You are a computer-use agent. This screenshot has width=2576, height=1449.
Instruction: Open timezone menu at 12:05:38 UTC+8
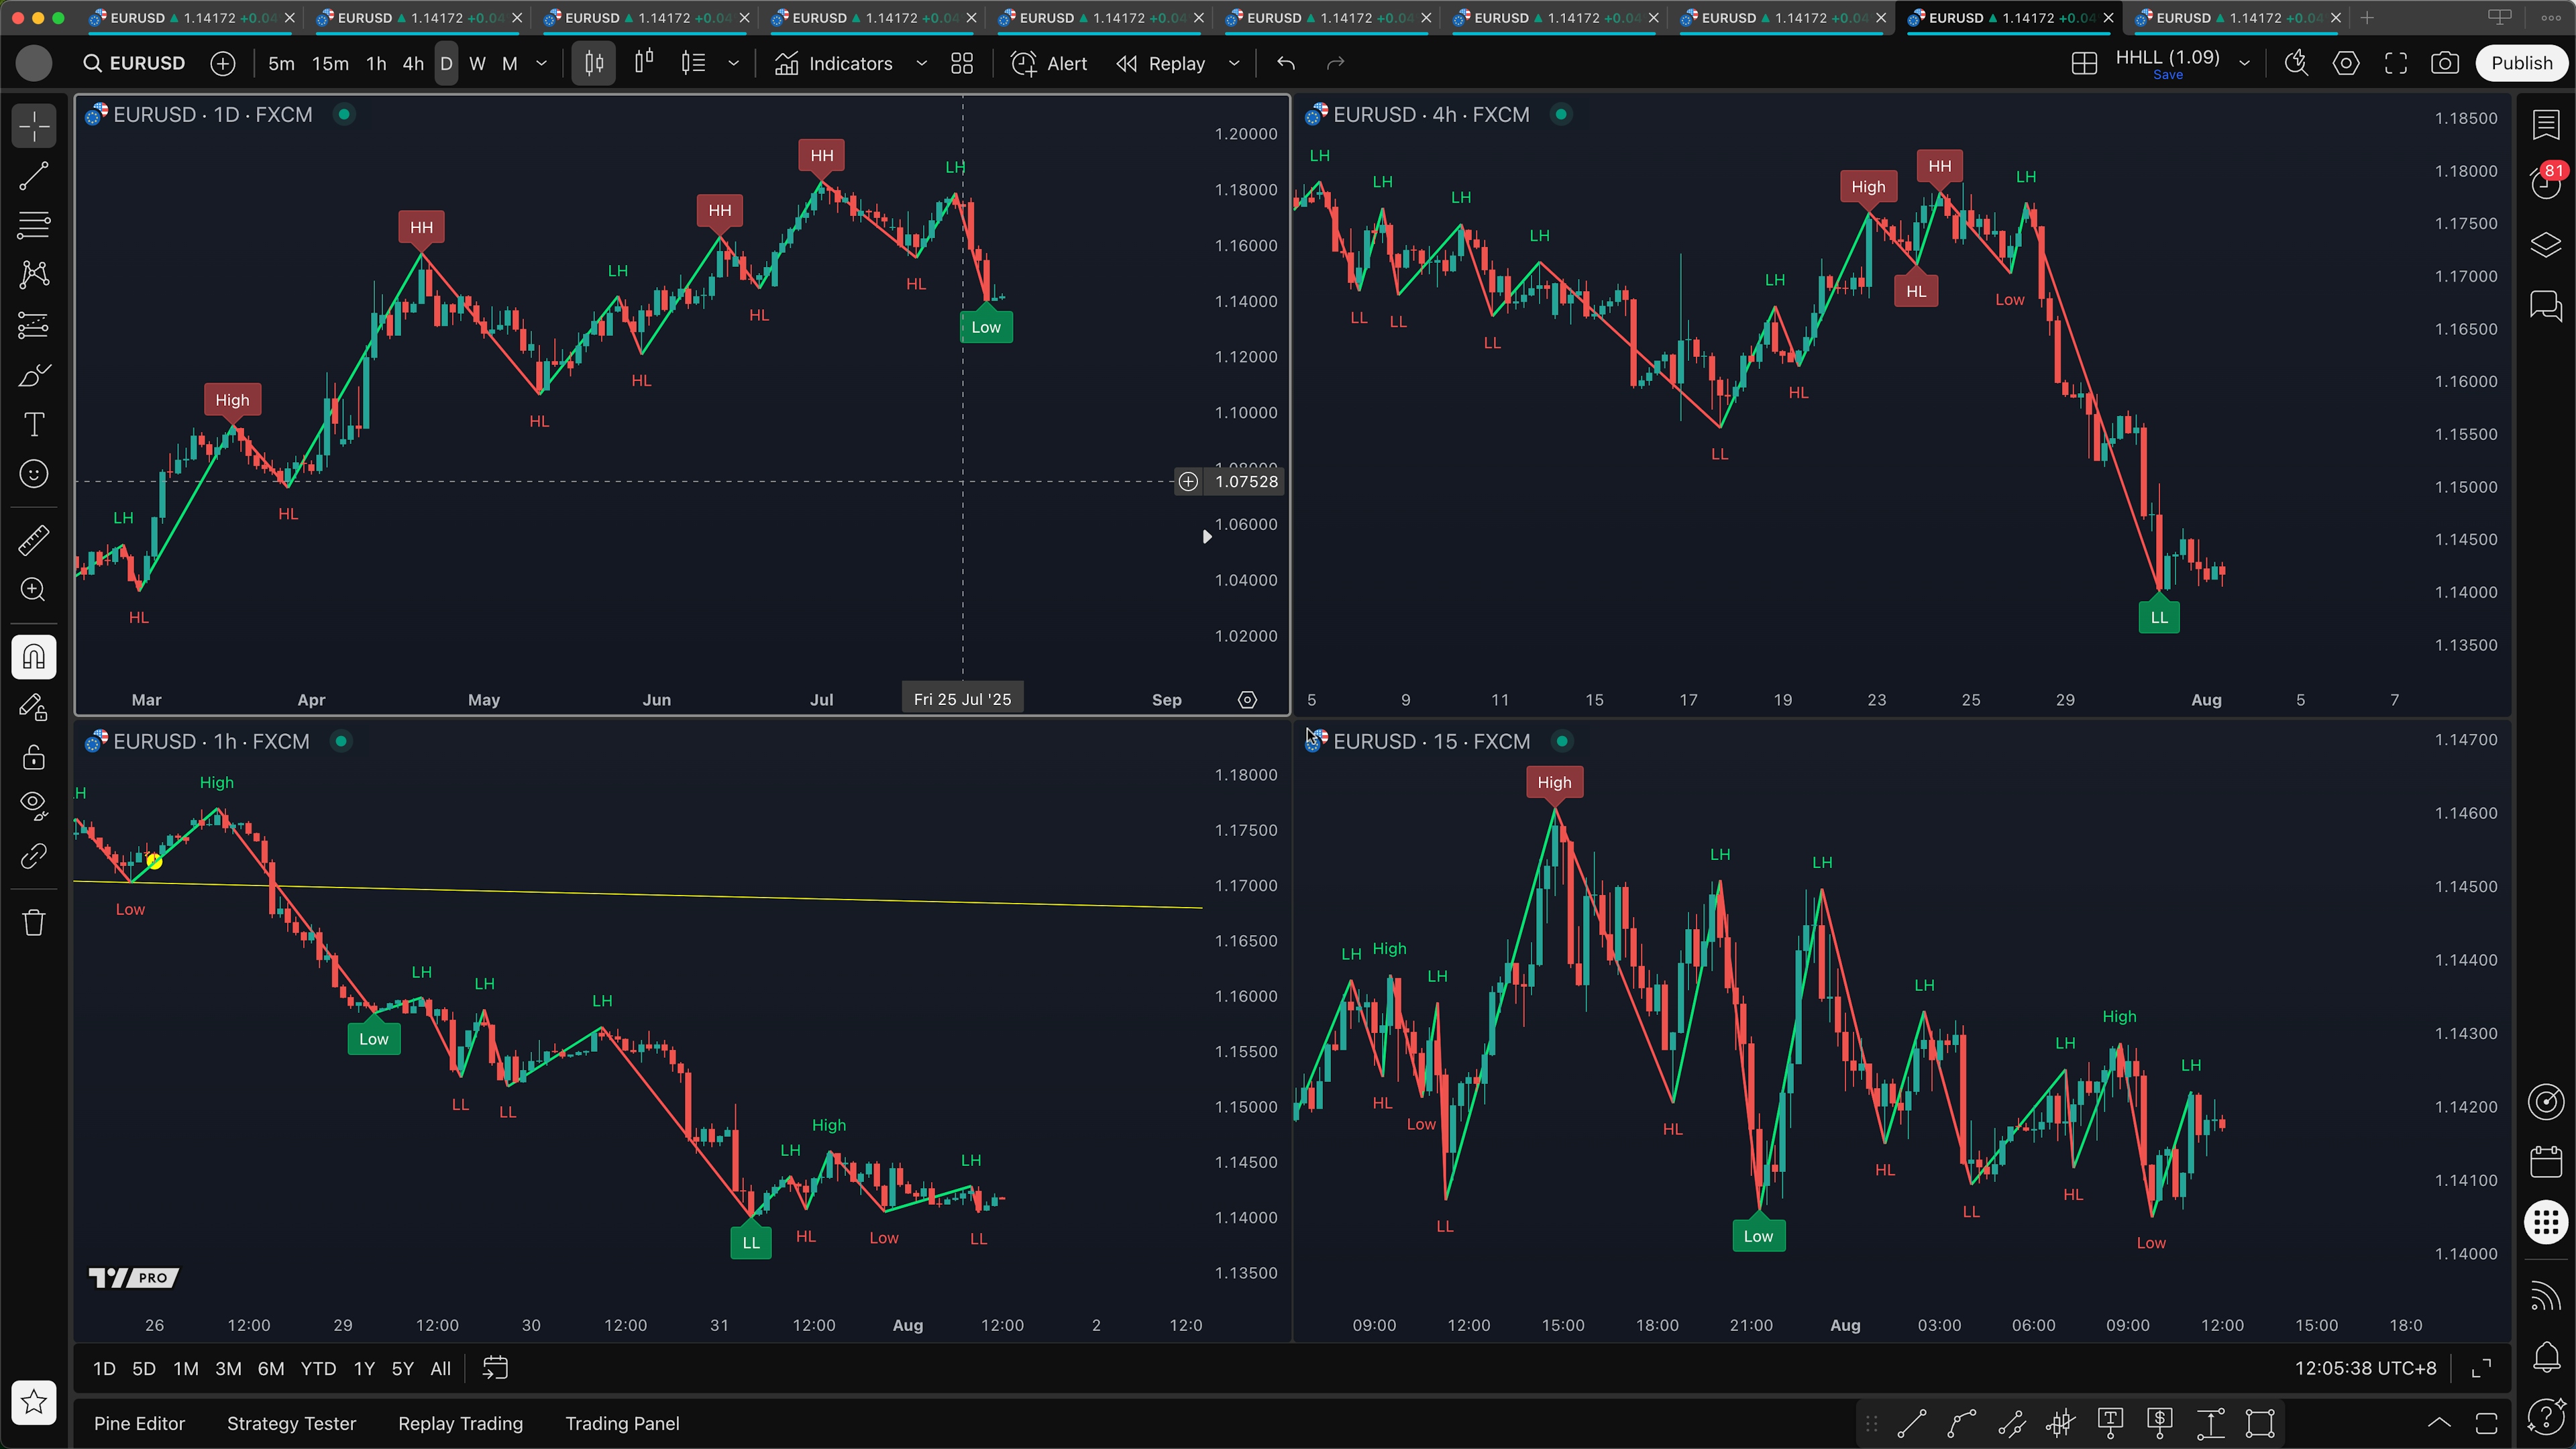2365,1368
